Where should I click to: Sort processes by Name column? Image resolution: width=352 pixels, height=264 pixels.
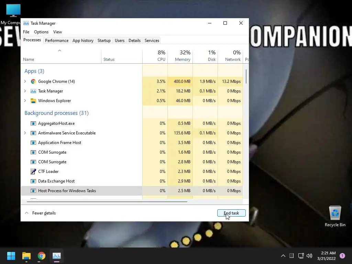click(x=61, y=56)
